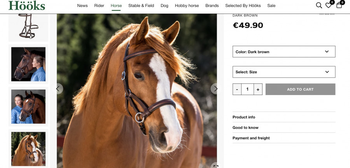Viewport: 350px width, 168px height.
Task: Expand the Product info section
Action: [x=284, y=117]
